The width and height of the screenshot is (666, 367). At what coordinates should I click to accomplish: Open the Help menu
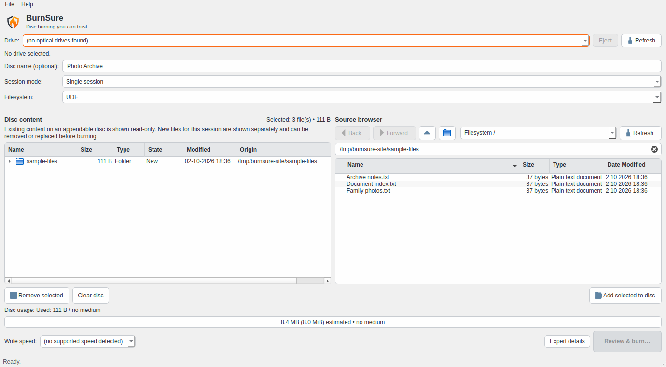coord(27,4)
